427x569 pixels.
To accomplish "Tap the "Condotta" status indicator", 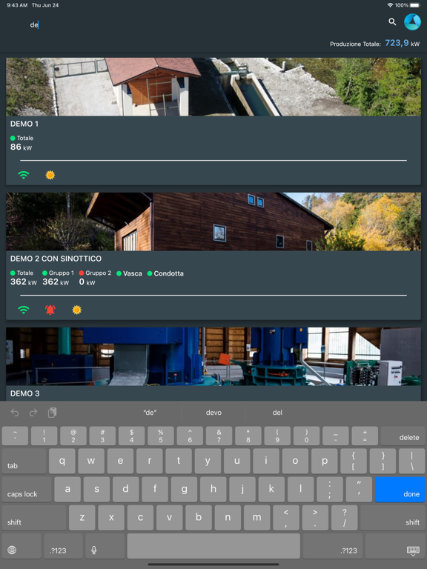I will click(165, 273).
